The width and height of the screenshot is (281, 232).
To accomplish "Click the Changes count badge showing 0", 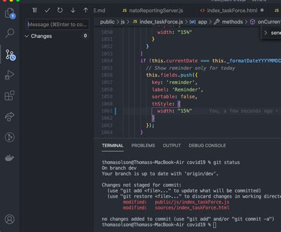I will click(x=85, y=36).
